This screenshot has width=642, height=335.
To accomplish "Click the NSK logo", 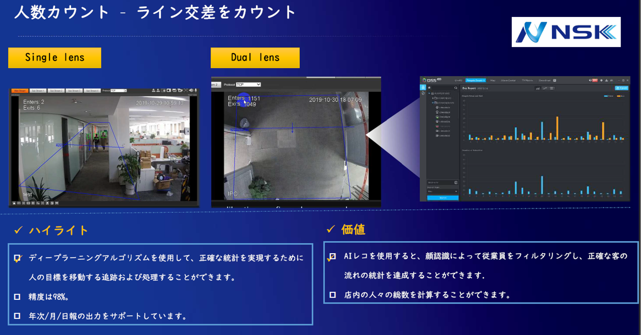I will 566,32.
